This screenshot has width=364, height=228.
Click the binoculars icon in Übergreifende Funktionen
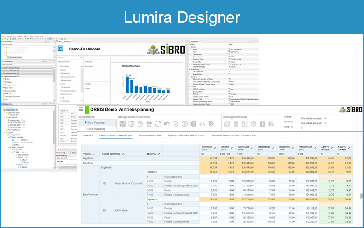[x=202, y=124]
